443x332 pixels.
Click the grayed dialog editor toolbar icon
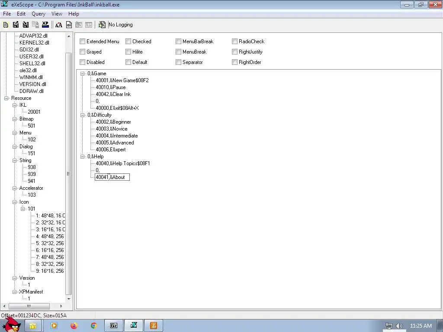tap(79, 25)
